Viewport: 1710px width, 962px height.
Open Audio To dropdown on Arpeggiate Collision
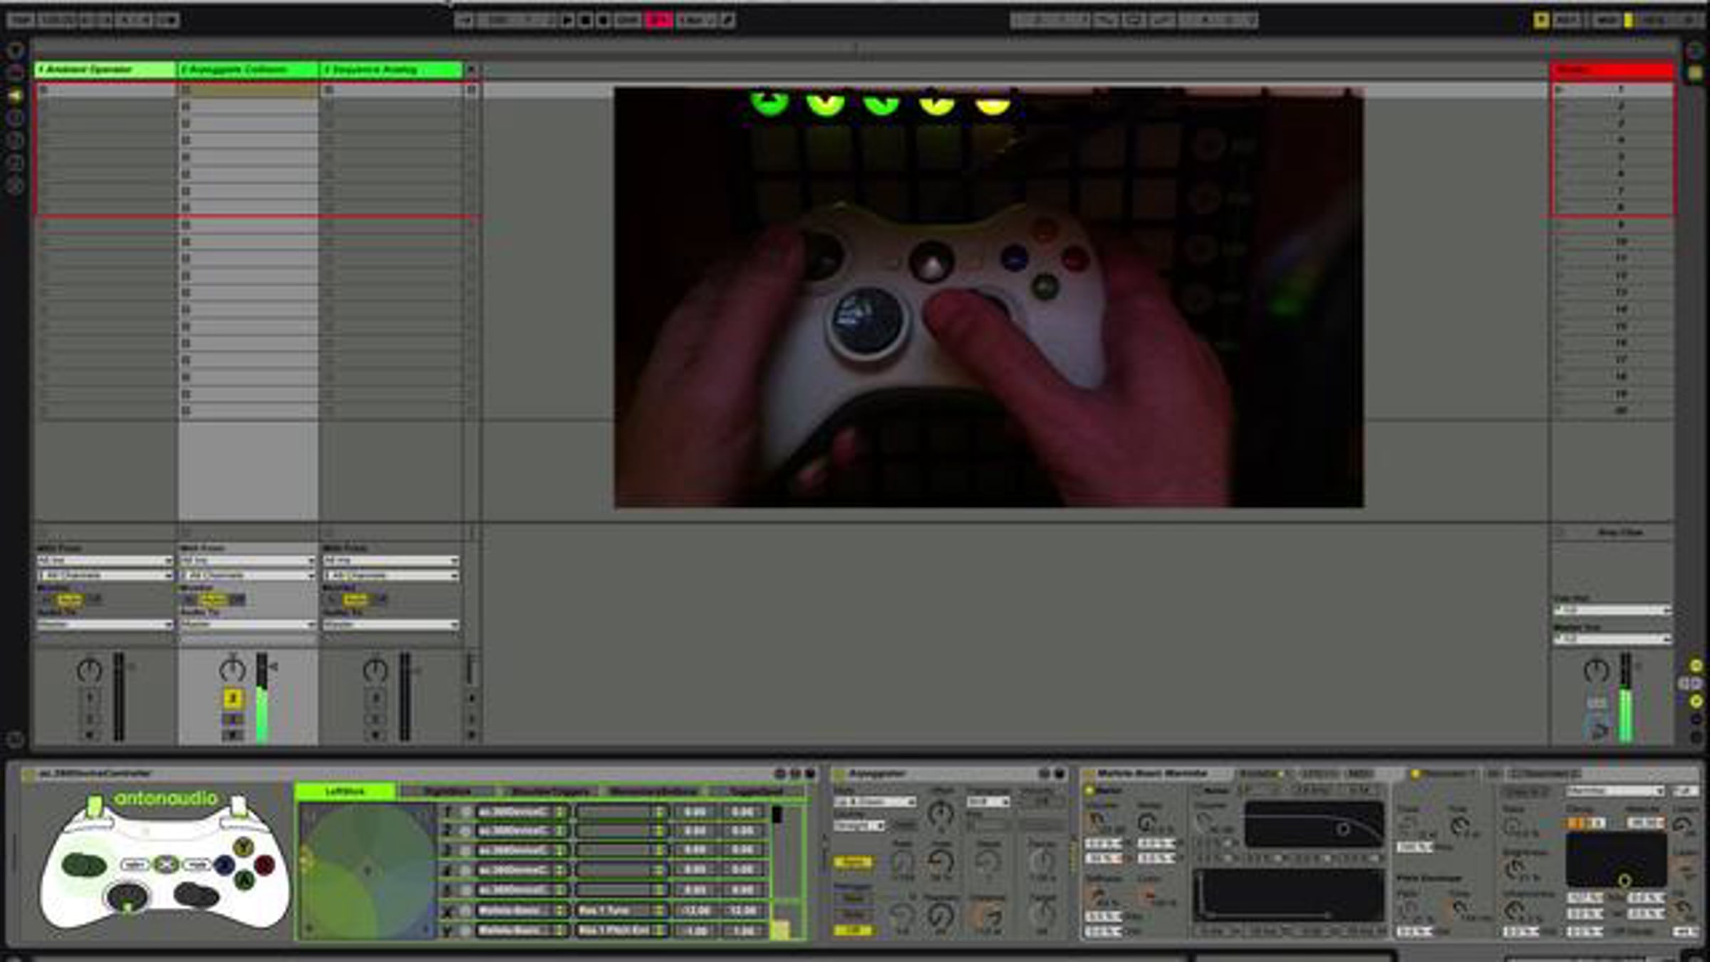point(247,625)
